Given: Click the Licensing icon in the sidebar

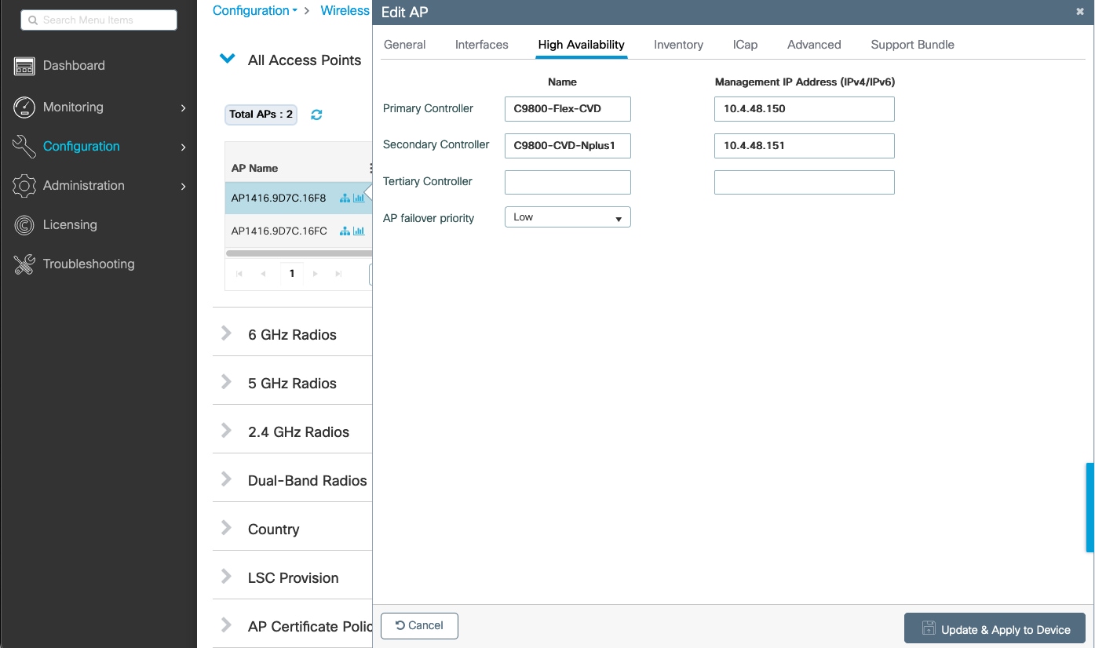Looking at the screenshot, I should coord(24,225).
